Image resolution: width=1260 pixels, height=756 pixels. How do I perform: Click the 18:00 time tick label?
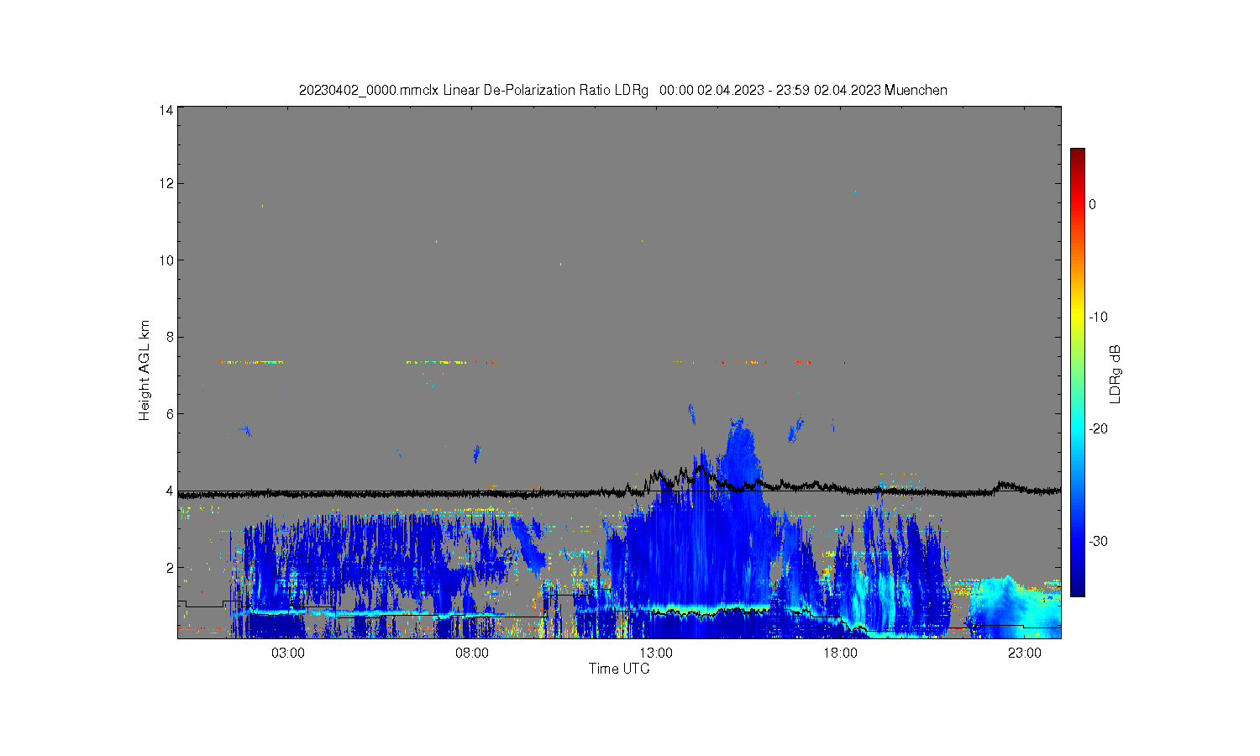click(840, 654)
